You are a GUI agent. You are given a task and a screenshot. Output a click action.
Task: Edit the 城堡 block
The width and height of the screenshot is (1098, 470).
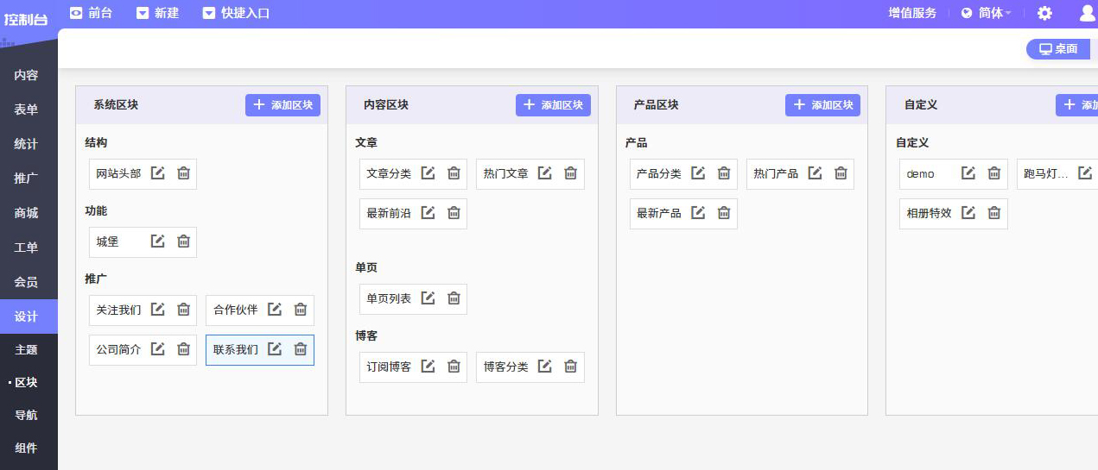(x=157, y=241)
